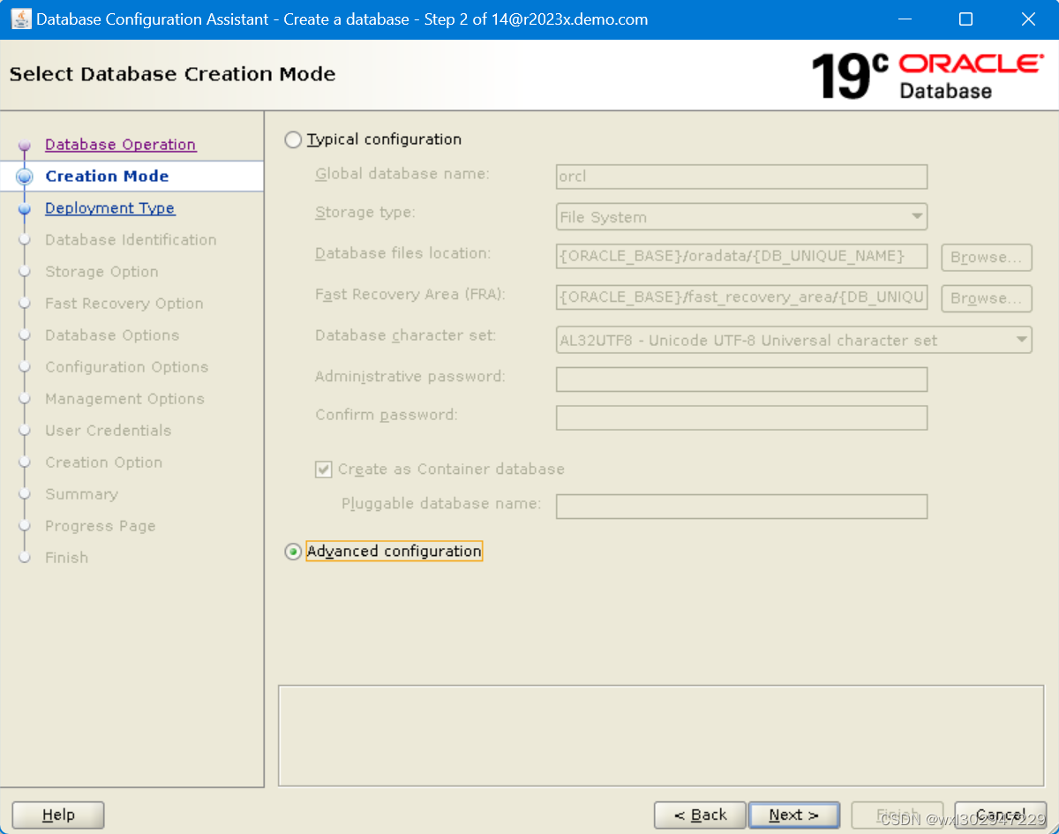The width and height of the screenshot is (1059, 834).
Task: Click Creation Option step in sidebar
Action: (x=104, y=462)
